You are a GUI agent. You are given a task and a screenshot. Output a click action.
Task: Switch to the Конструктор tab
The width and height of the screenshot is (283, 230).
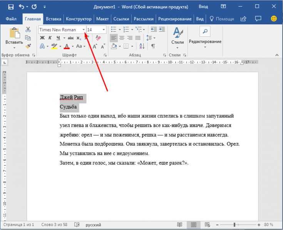point(79,19)
